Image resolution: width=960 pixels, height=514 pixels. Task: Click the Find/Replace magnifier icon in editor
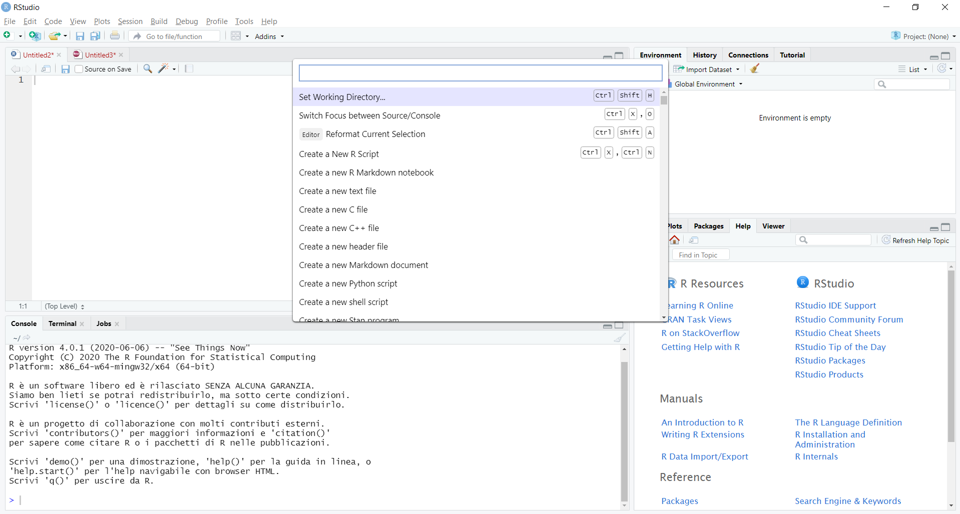pos(148,69)
